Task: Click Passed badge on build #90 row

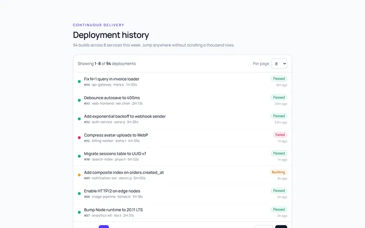Action: point(279,154)
